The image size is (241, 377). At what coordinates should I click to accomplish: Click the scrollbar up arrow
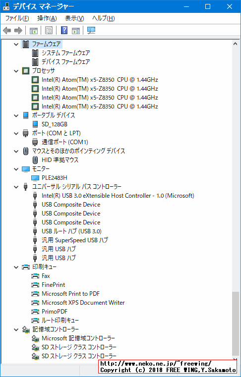click(235, 44)
